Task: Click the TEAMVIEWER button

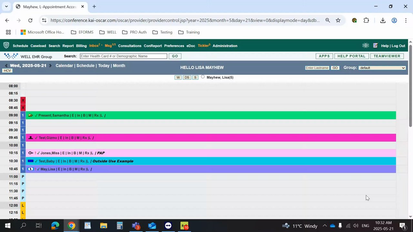Action: coord(387,56)
